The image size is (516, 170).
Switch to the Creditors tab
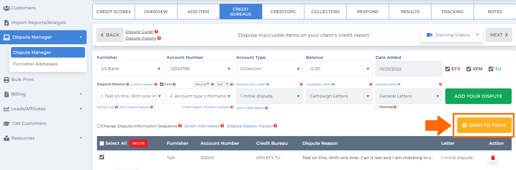coord(283,12)
